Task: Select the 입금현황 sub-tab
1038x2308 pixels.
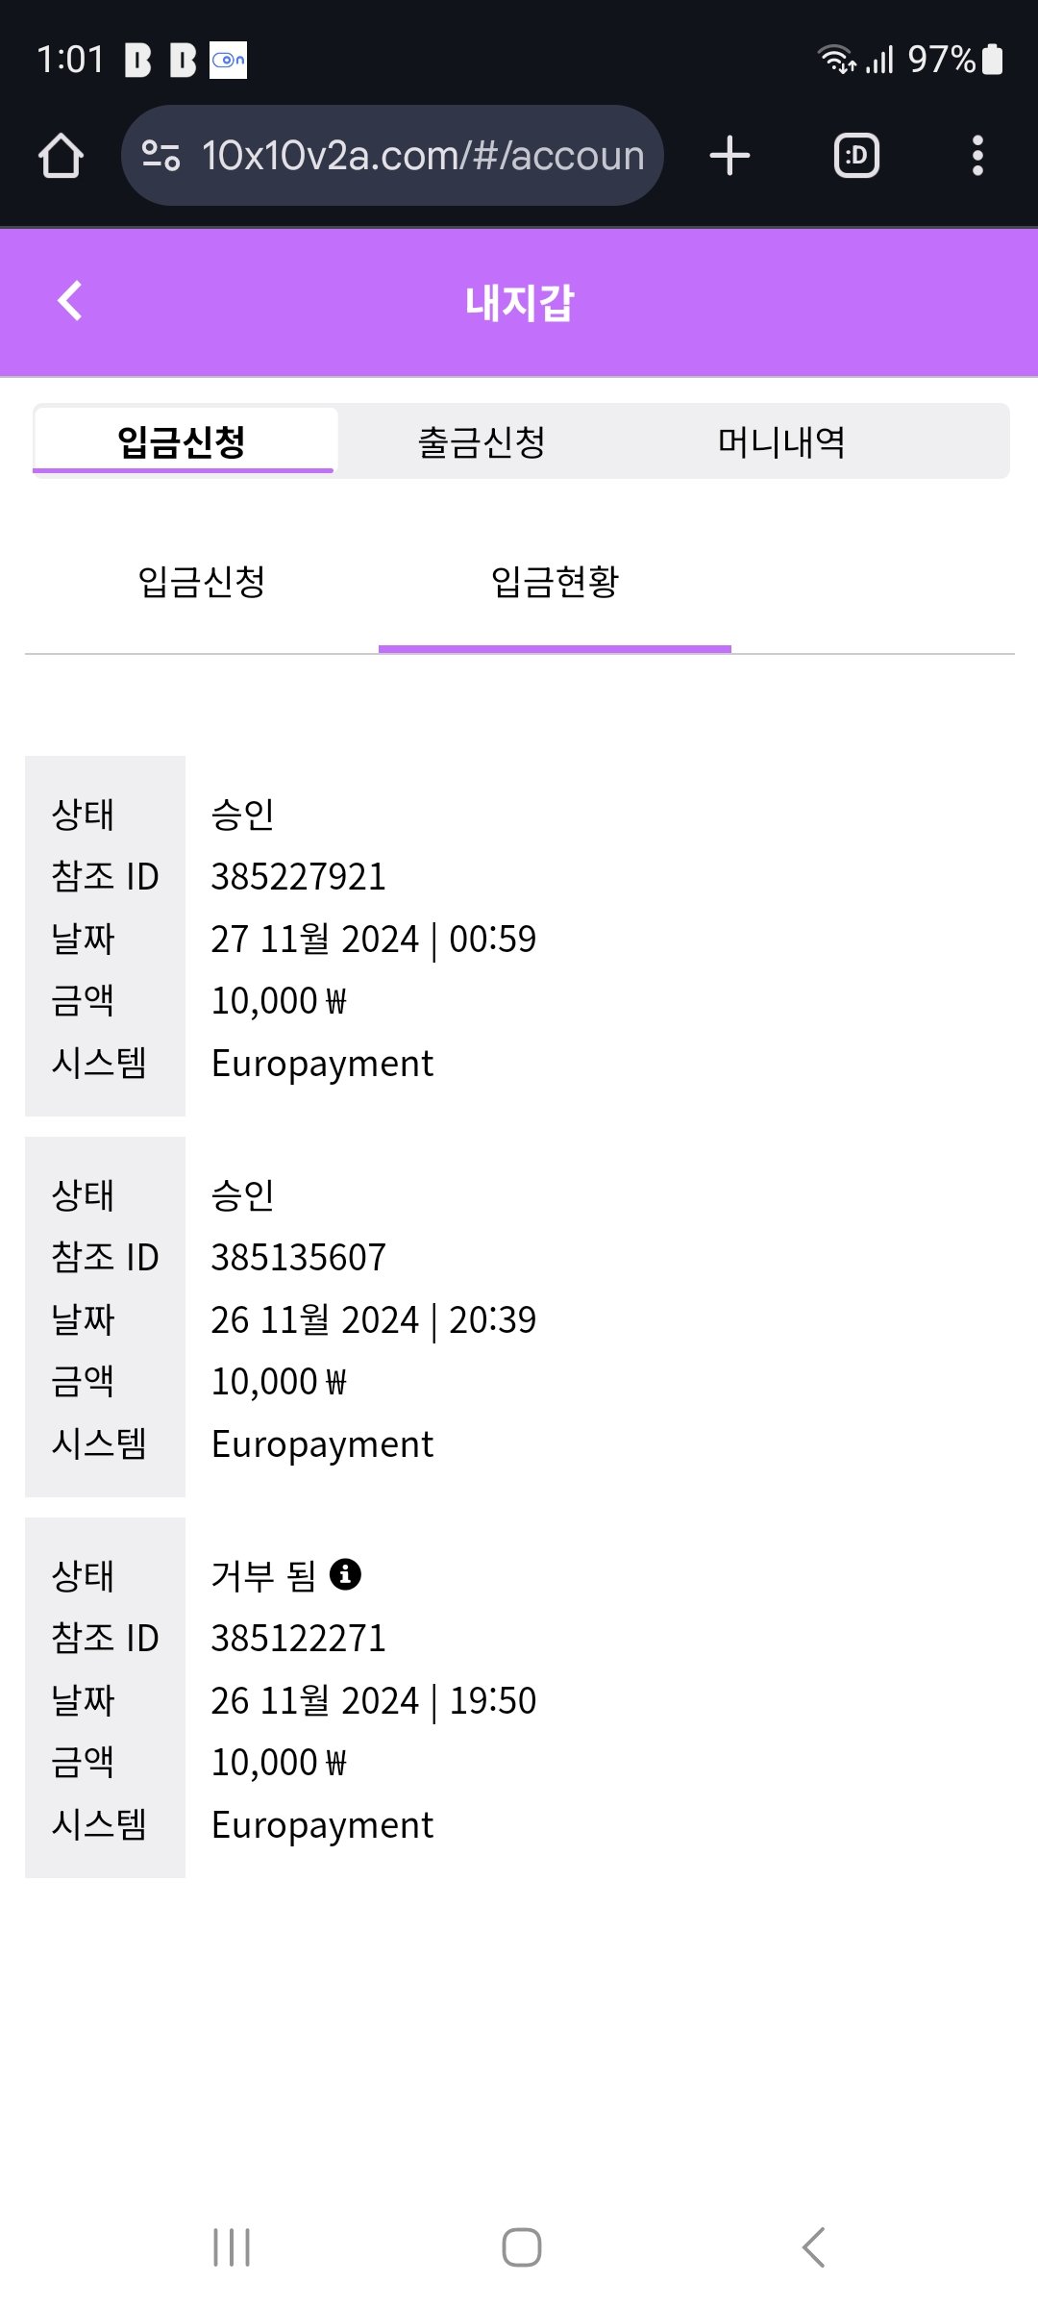Action: [555, 582]
